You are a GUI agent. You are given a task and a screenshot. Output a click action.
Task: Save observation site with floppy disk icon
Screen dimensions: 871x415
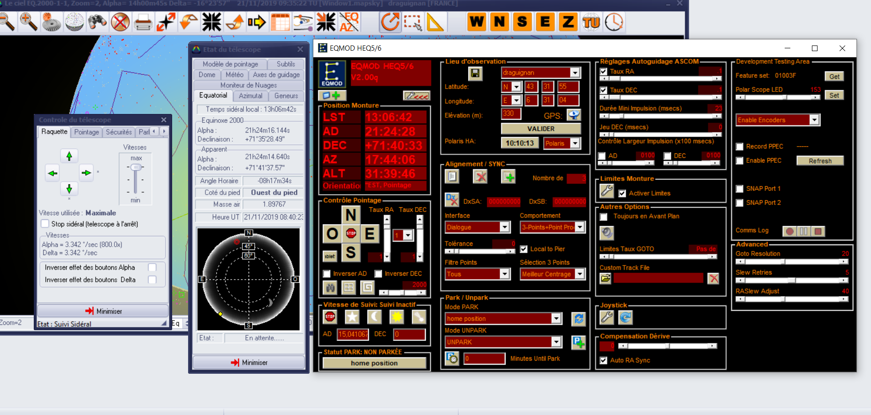coord(475,73)
